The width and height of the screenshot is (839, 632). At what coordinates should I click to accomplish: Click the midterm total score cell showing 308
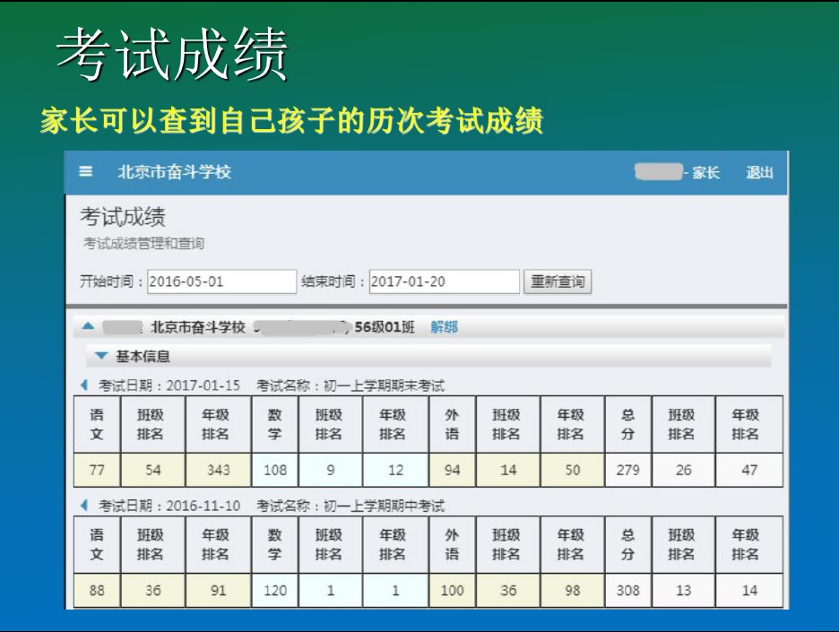tap(627, 591)
